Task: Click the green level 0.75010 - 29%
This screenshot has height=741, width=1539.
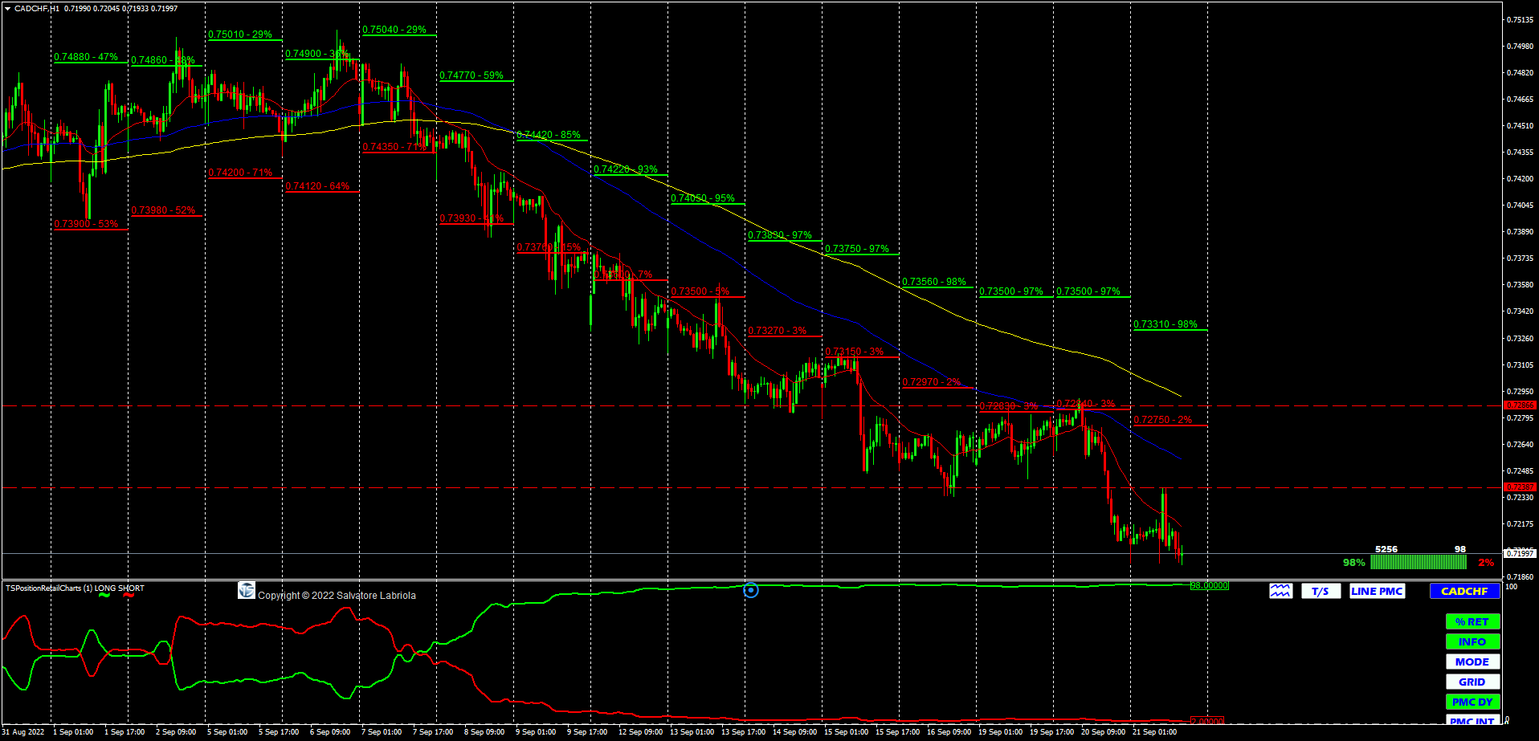Action: click(x=240, y=35)
